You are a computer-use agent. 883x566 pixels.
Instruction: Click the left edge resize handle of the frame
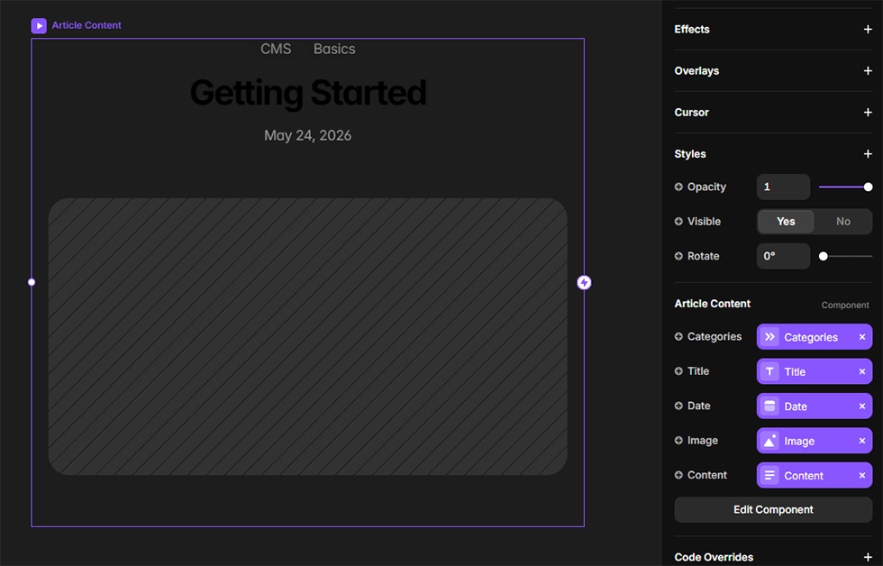pyautogui.click(x=32, y=282)
